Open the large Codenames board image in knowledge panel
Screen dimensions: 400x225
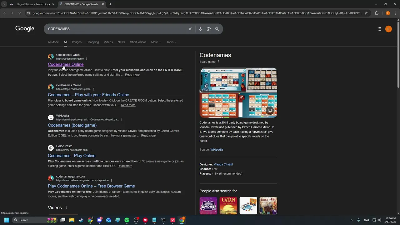(223, 80)
